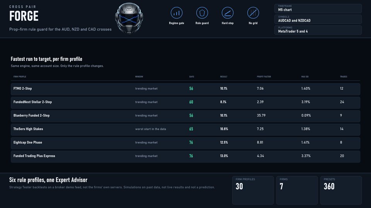This screenshot has width=371, height=208.
Task: Click max DD 1.38% in The5ers row
Action: pos(305,129)
